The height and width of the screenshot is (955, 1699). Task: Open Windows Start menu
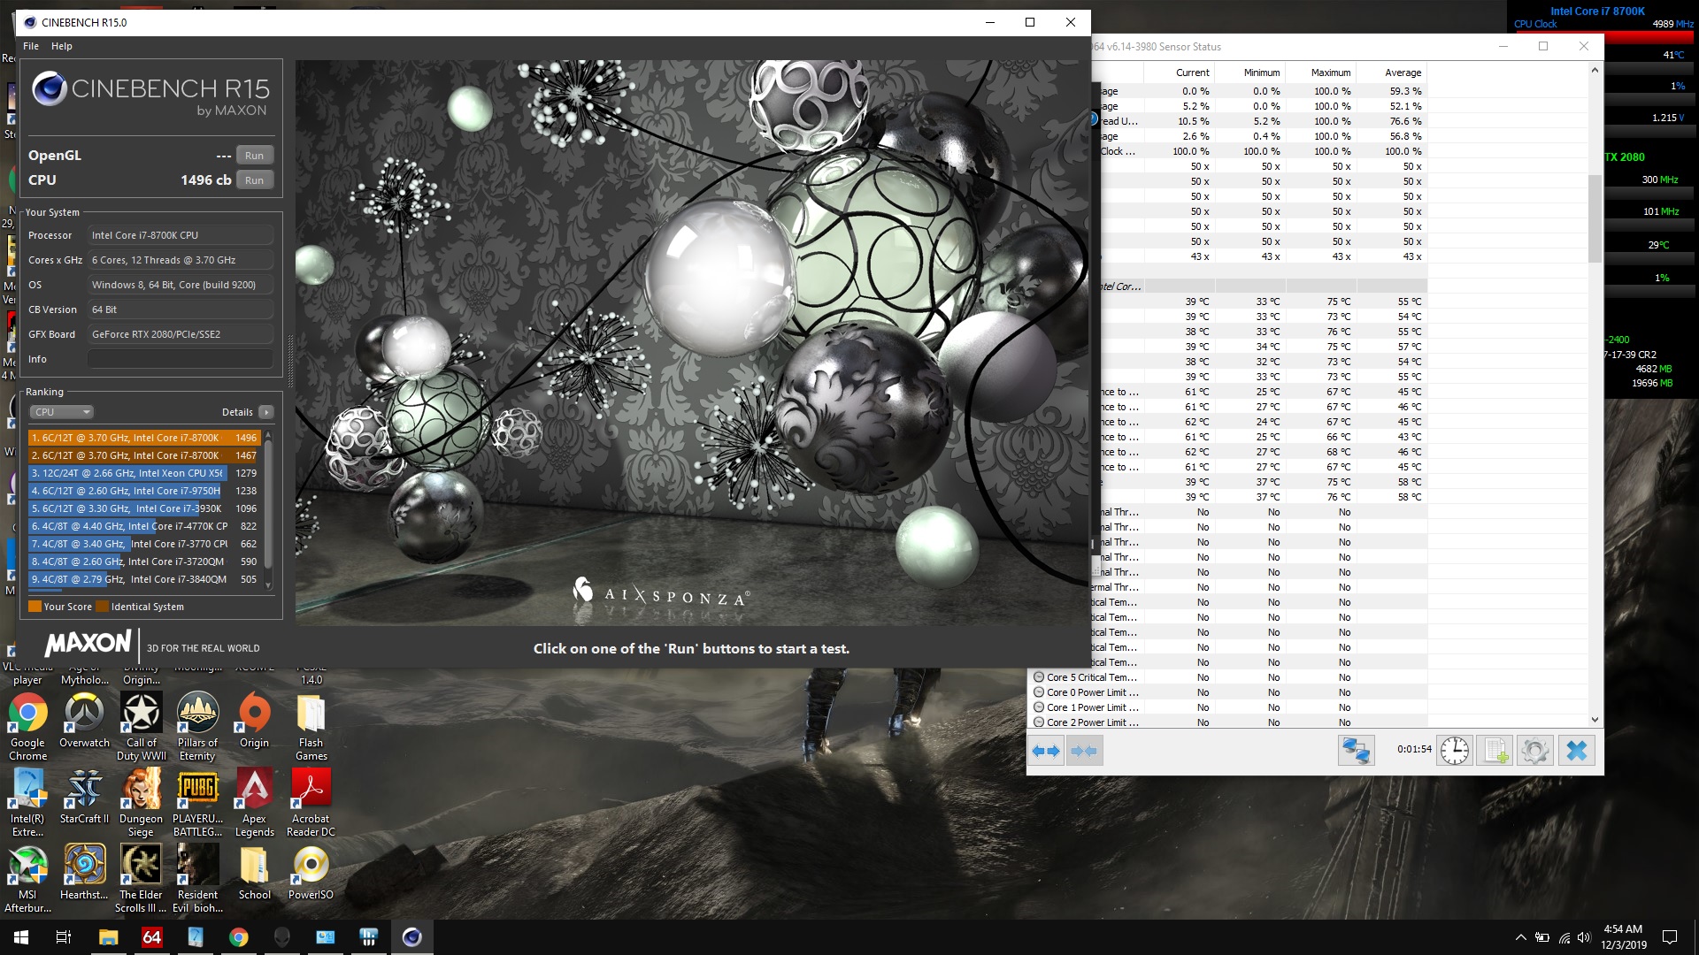pyautogui.click(x=21, y=937)
